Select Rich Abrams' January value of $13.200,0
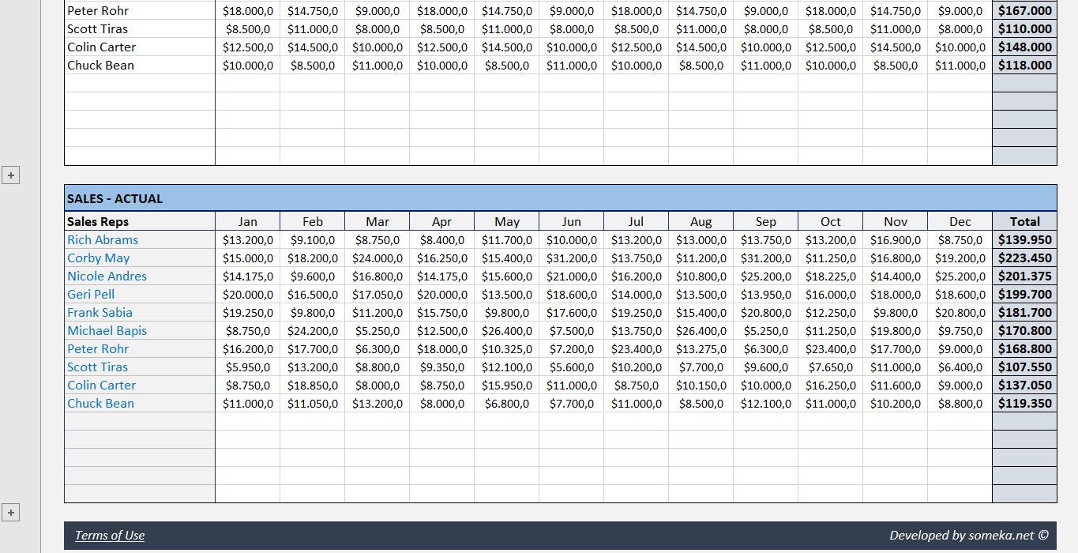The height and width of the screenshot is (553, 1078). [x=247, y=239]
